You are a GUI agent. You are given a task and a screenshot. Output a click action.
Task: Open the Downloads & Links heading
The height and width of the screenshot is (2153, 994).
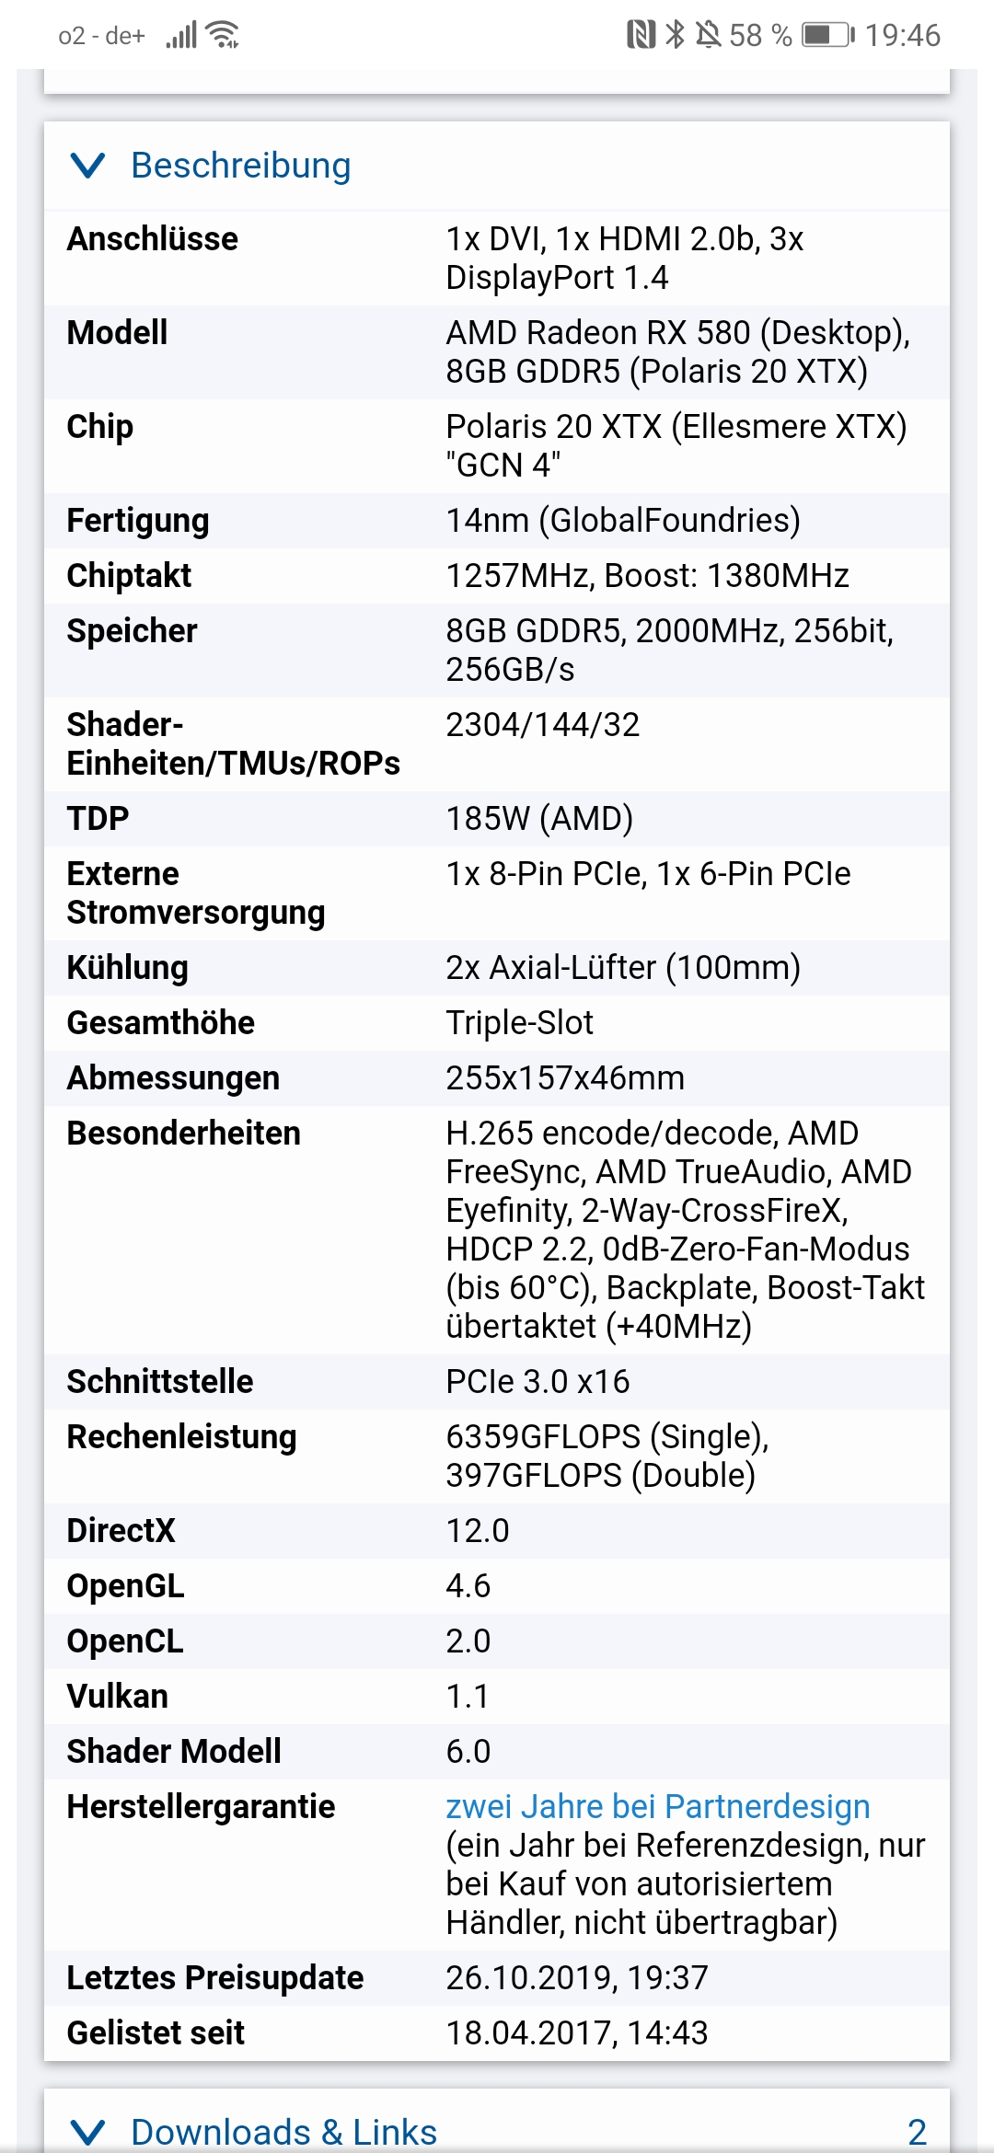coord(283,2132)
